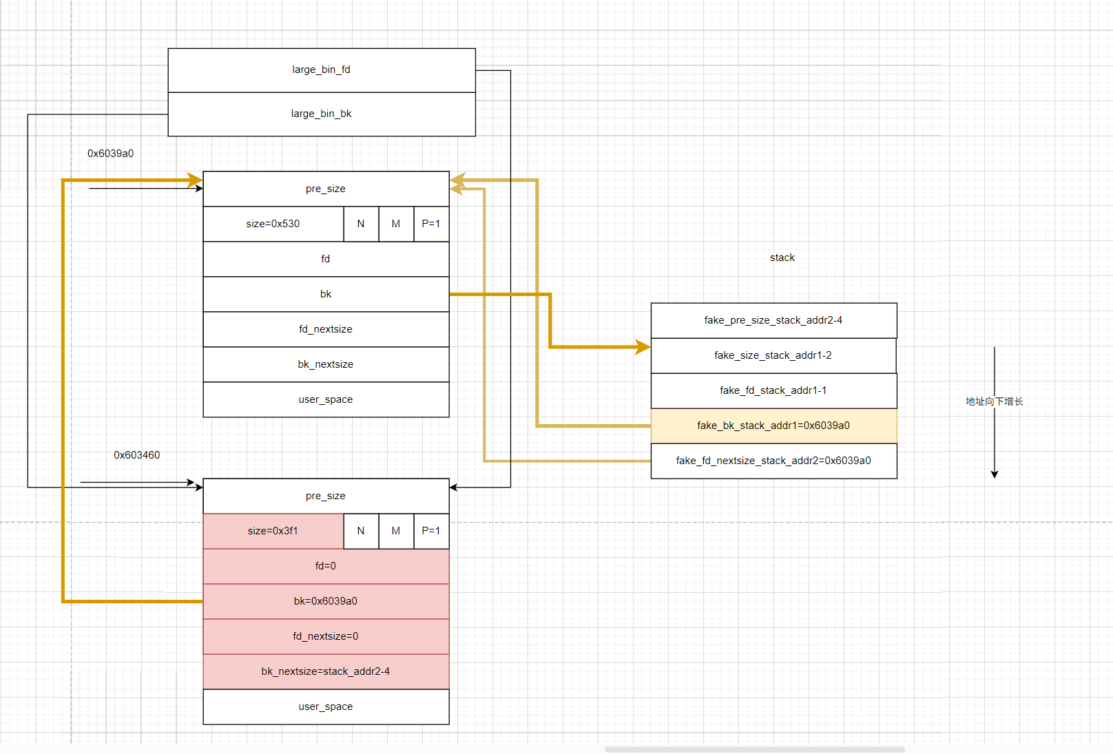Select the 0x603460 address label
Image resolution: width=1113 pixels, height=754 pixels.
click(136, 455)
